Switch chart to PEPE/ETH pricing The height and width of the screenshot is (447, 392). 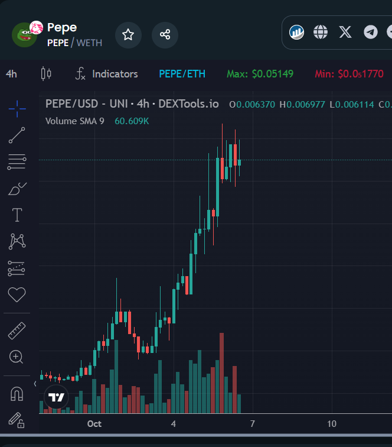click(x=182, y=74)
